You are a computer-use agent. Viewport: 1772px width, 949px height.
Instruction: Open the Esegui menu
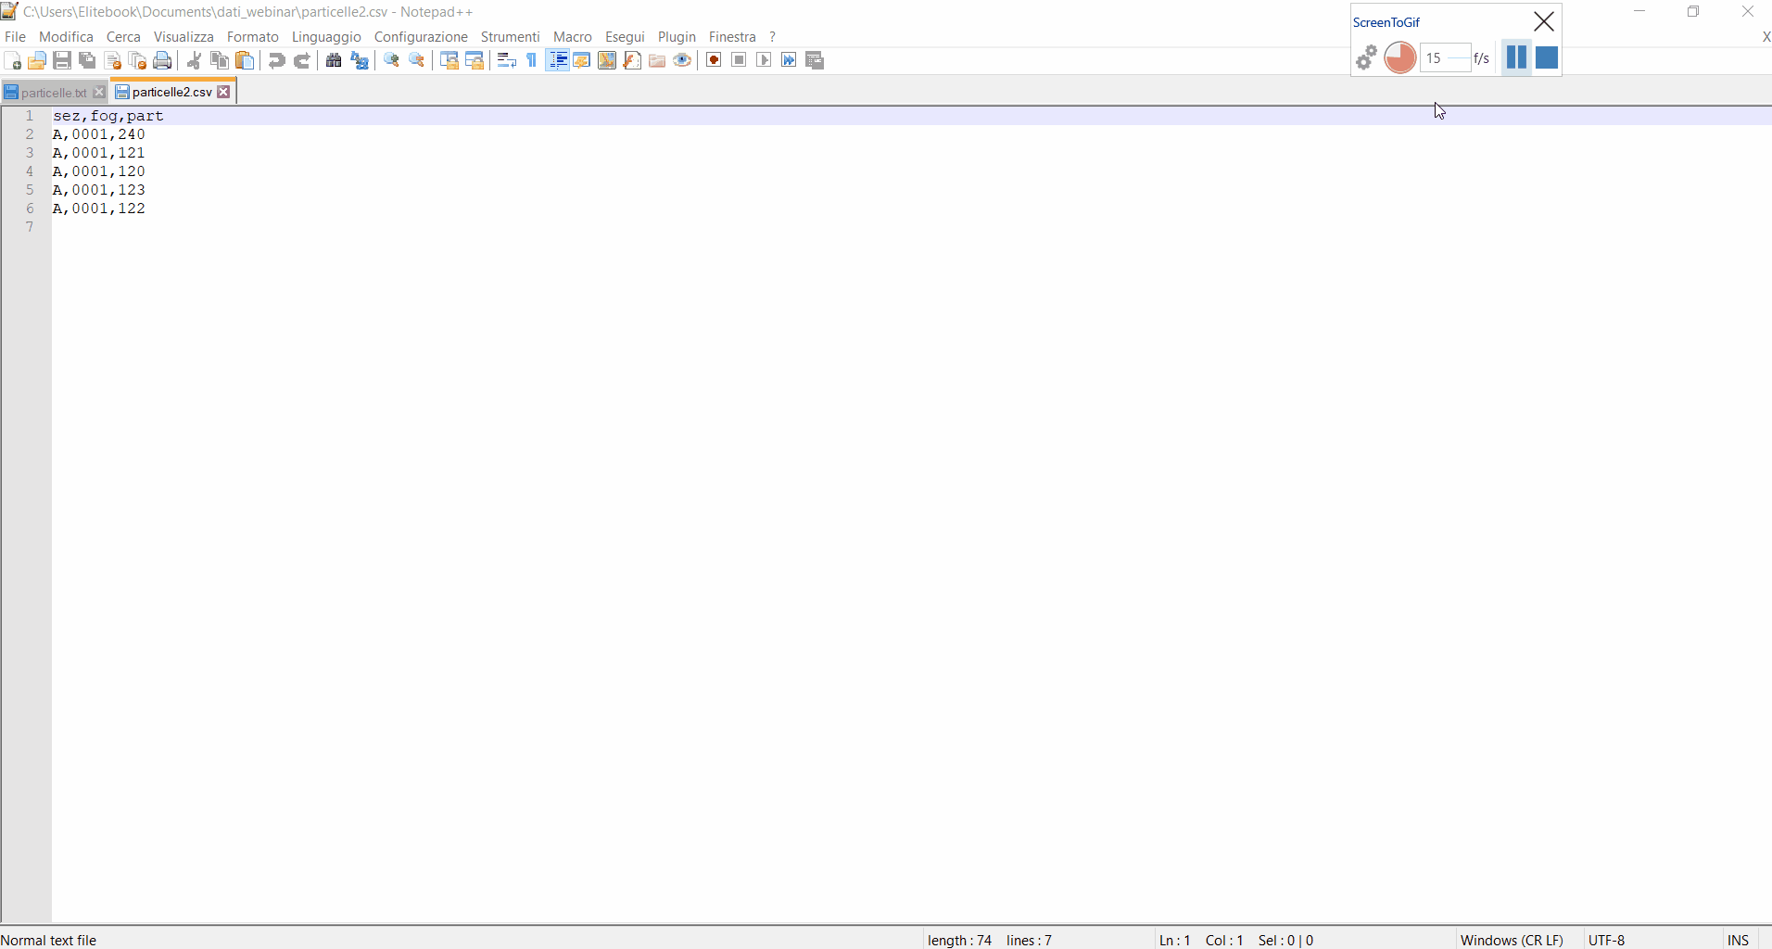click(625, 37)
